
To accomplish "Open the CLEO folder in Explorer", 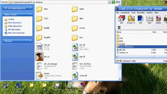I will click(42, 19).
